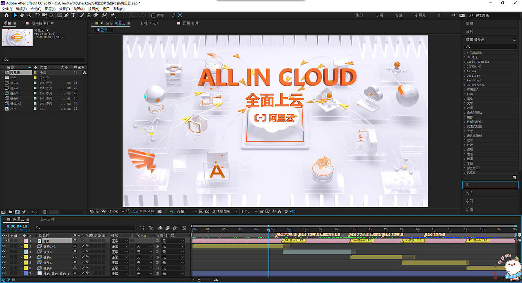This screenshot has width=522, height=283.
Task: Expand the 镜头4 layer properties
Action: coord(21,257)
